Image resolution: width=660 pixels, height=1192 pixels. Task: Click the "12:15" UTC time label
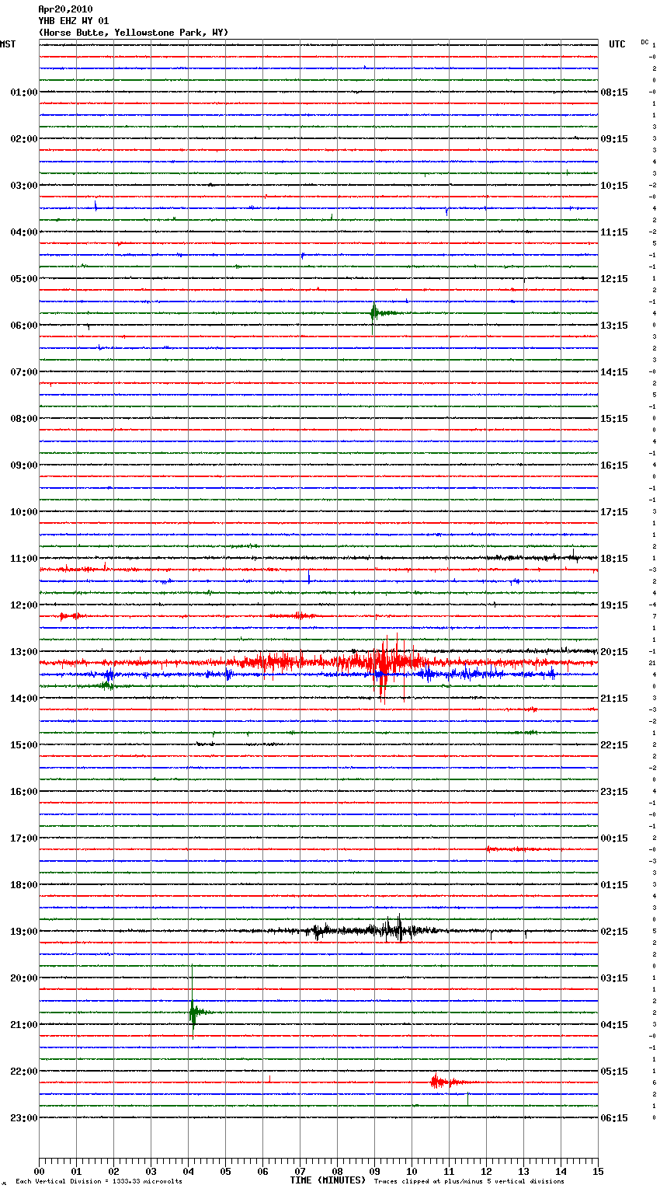614,279
